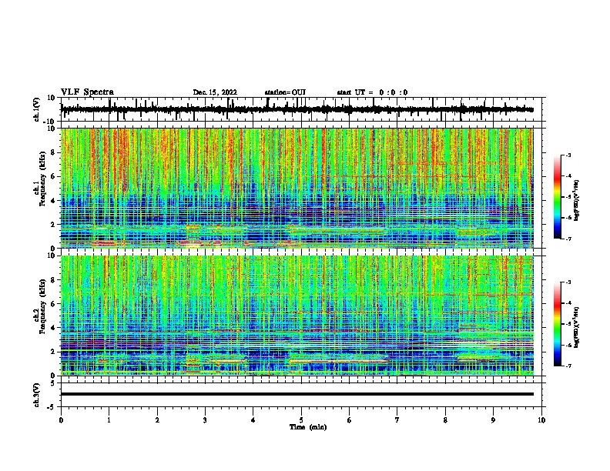
Task: Click the "6" tick on ch.1 frequency axis
Action: (x=54, y=177)
